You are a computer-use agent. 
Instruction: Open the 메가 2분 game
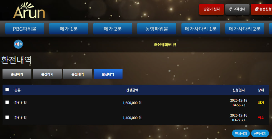pos(113,29)
